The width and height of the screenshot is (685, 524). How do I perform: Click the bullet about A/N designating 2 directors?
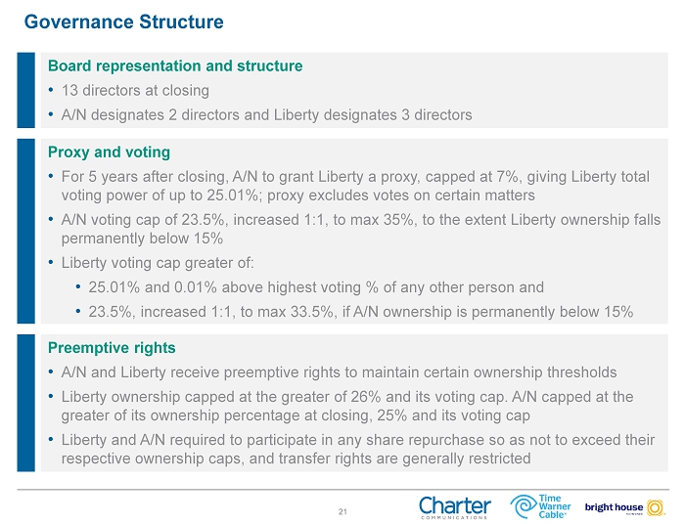pyautogui.click(x=266, y=115)
